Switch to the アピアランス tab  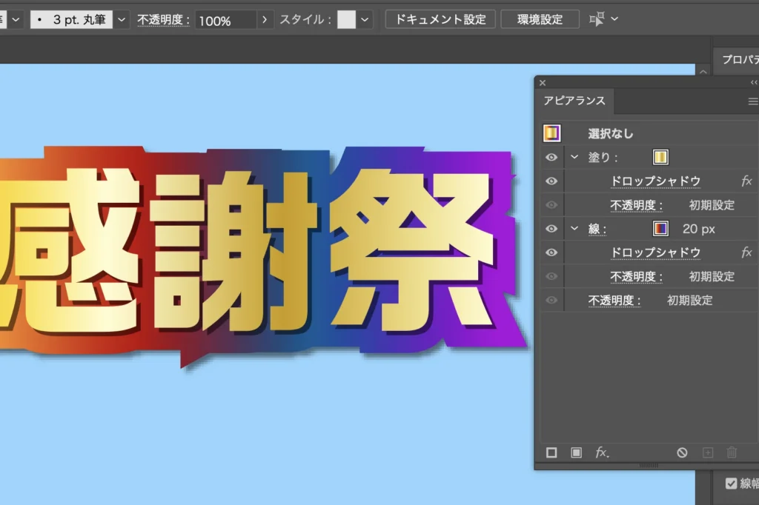tap(574, 101)
